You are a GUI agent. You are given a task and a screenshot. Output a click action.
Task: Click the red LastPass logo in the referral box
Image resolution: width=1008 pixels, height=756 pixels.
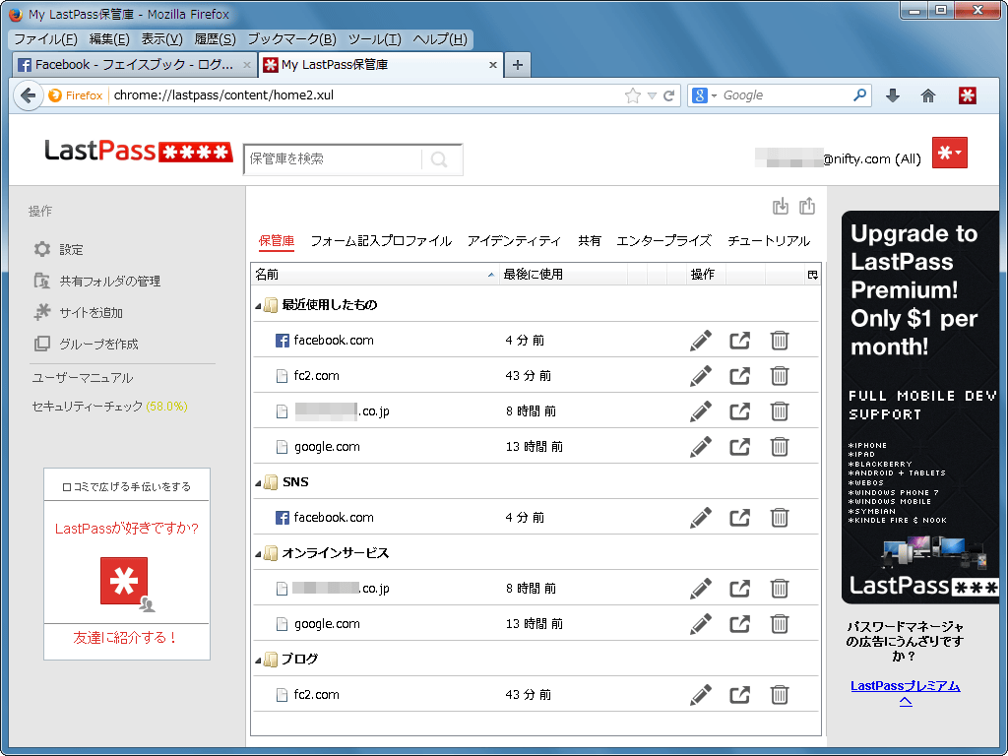click(x=124, y=581)
